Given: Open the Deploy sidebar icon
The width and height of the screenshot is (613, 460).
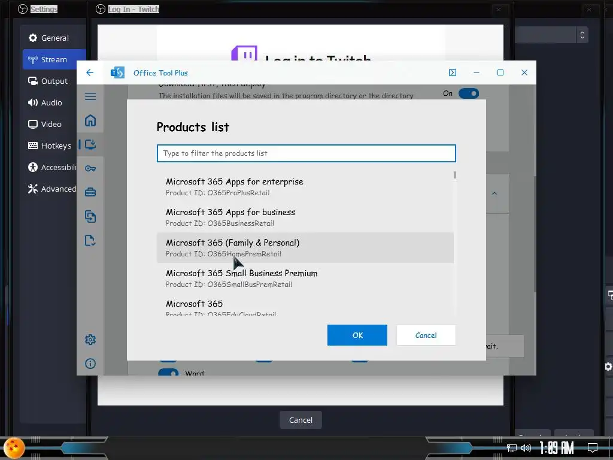Looking at the screenshot, I should (x=90, y=144).
